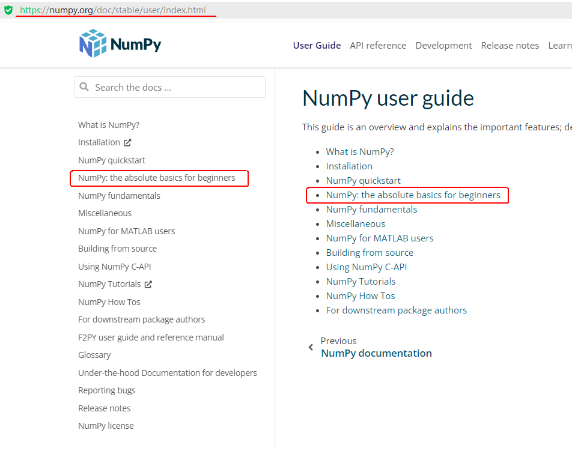Follow NumPy for MATLAB users content link
The width and height of the screenshot is (572, 451).
pyautogui.click(x=379, y=238)
